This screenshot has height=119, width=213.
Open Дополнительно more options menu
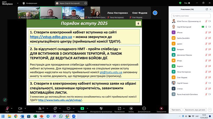(144, 109)
